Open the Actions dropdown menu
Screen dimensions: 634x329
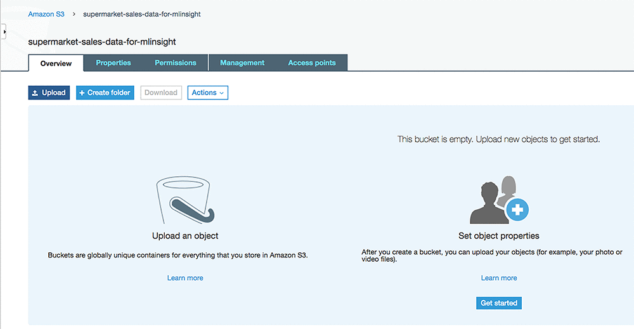(208, 93)
